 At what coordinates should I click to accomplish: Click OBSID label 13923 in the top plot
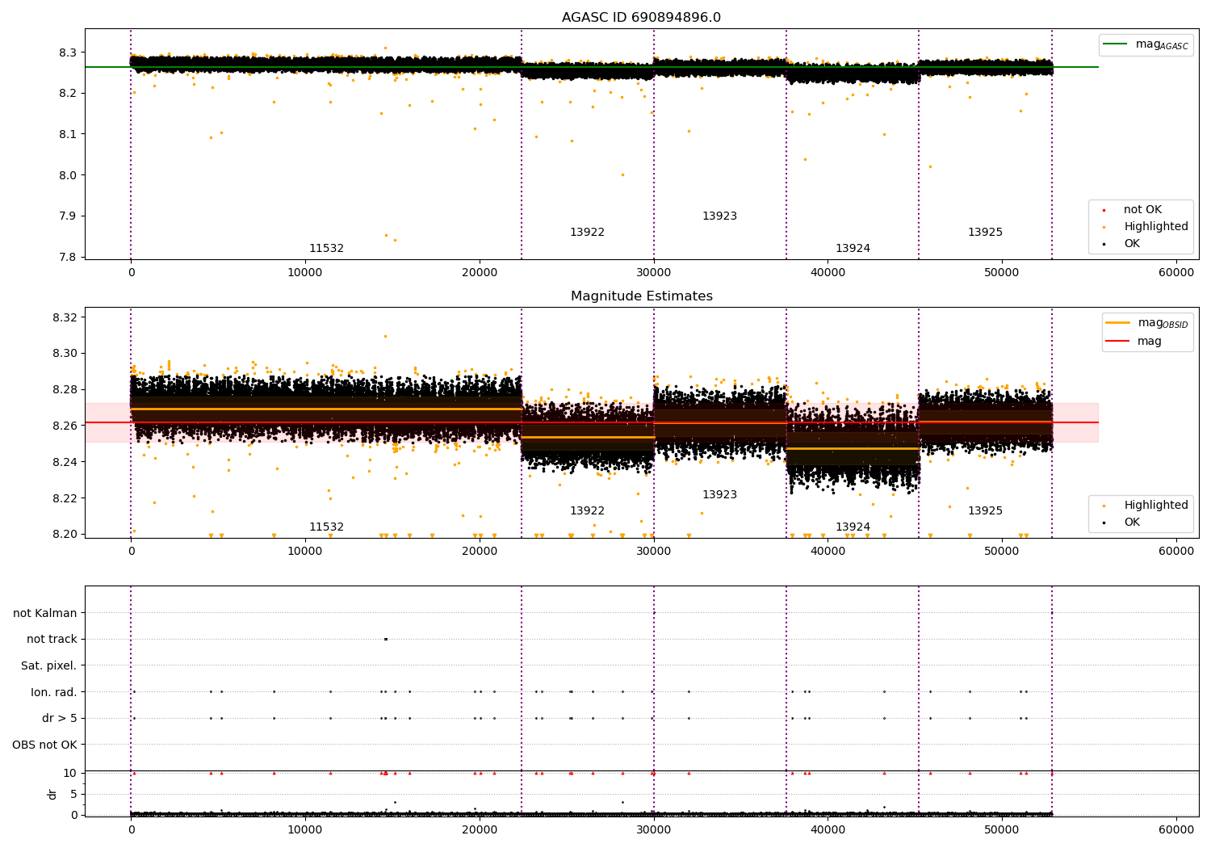pyautogui.click(x=719, y=216)
